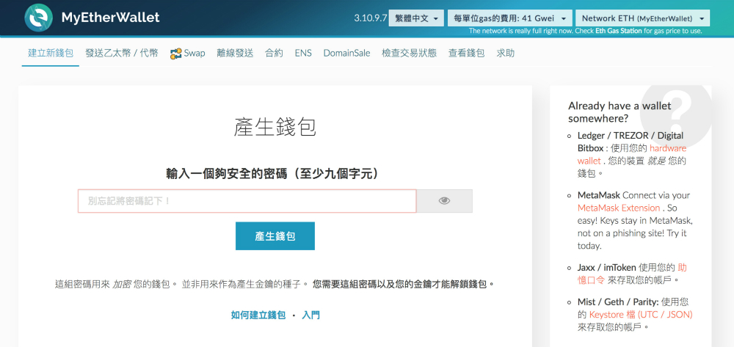The height and width of the screenshot is (347, 734).
Task: Open the 繁體中文 language dropdown
Action: pyautogui.click(x=416, y=18)
